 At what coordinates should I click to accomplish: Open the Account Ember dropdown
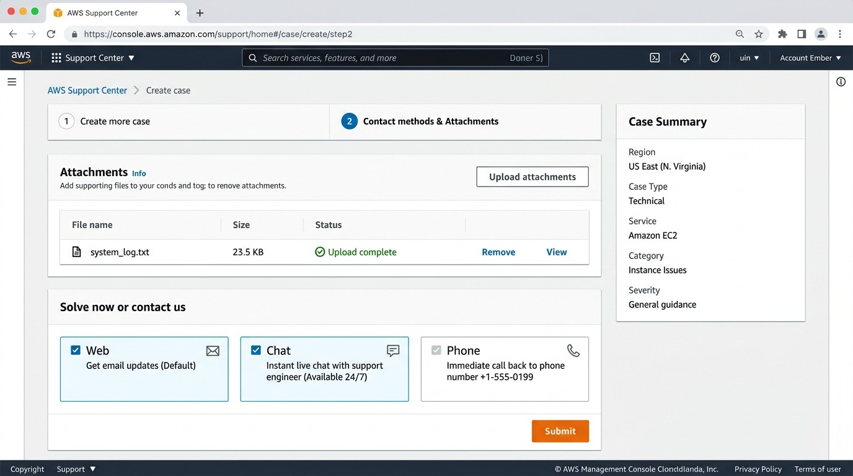(x=810, y=58)
